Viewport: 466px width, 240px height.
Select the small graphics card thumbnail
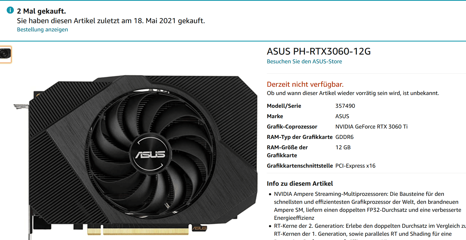(5, 54)
